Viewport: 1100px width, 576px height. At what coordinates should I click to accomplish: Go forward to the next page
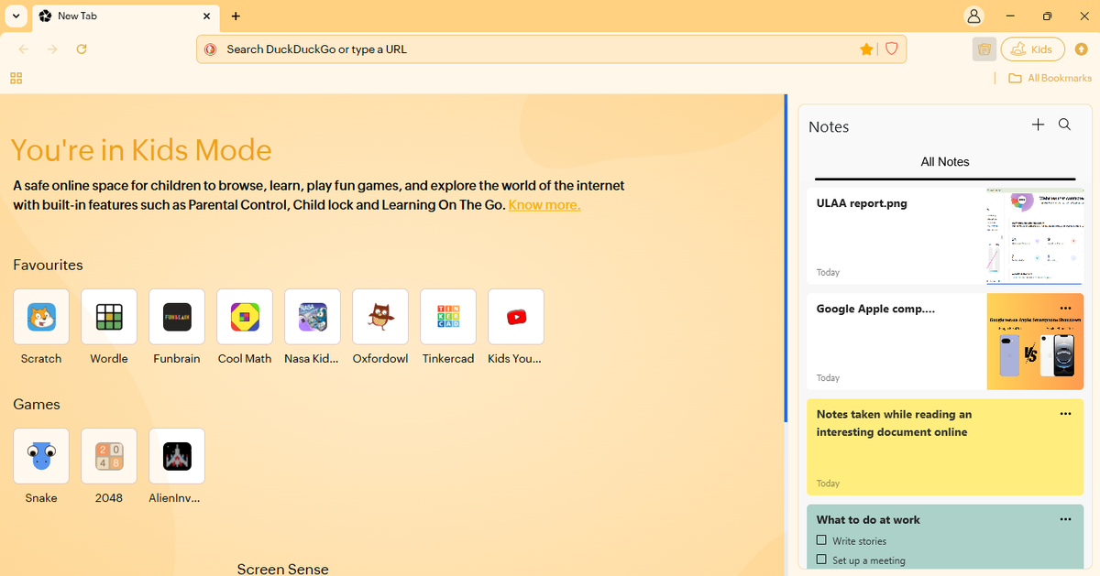tap(52, 49)
